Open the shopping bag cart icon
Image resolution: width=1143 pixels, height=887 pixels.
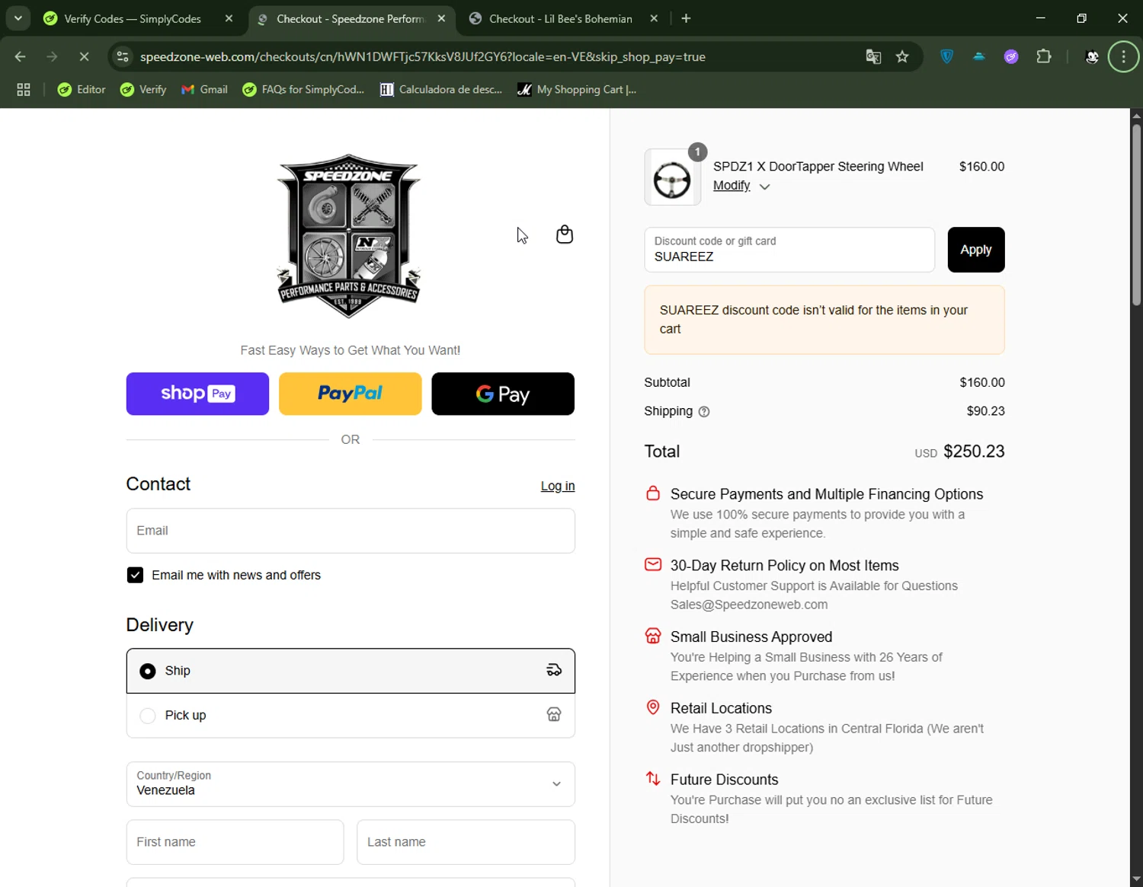click(x=564, y=235)
